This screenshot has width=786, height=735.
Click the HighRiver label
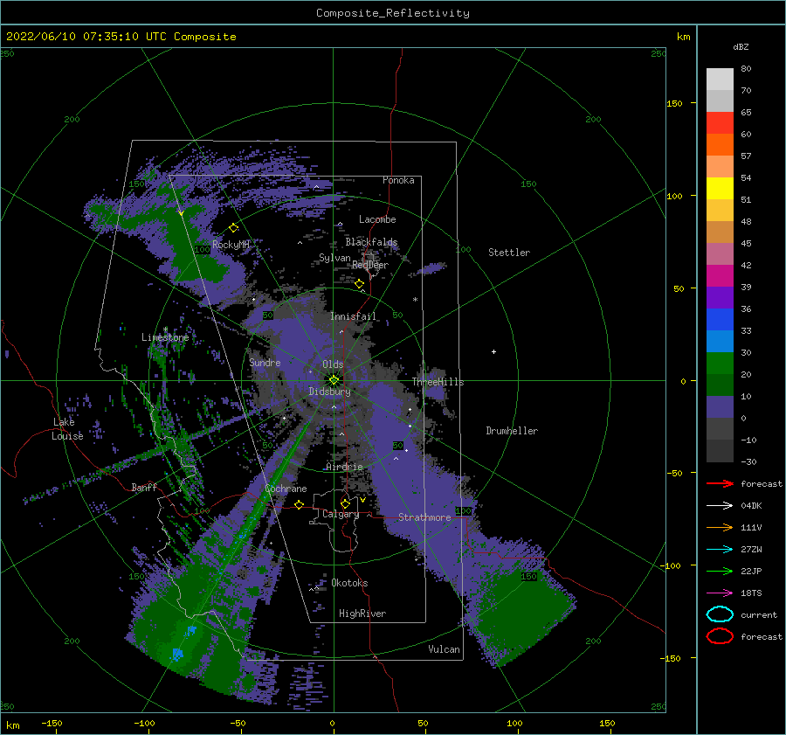(x=362, y=614)
